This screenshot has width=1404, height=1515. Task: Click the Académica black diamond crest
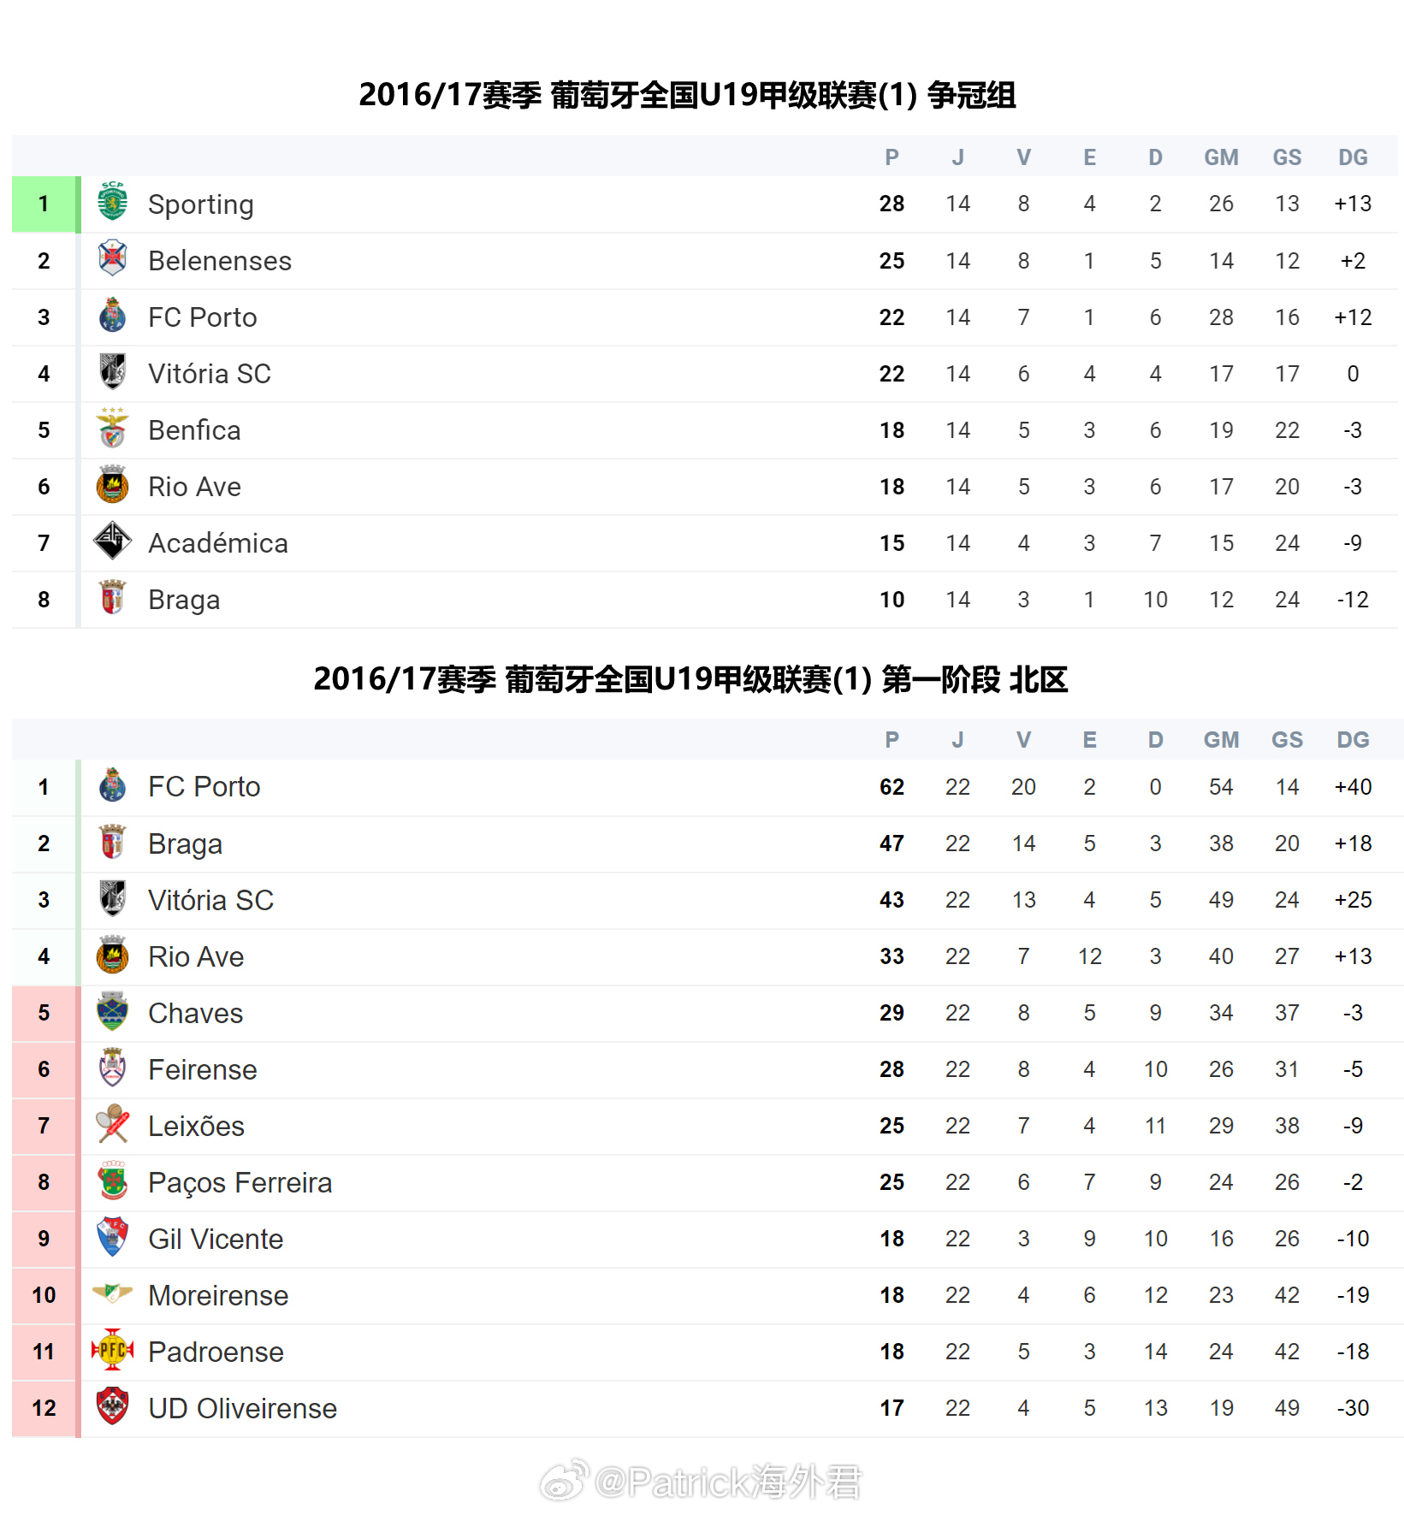click(112, 541)
